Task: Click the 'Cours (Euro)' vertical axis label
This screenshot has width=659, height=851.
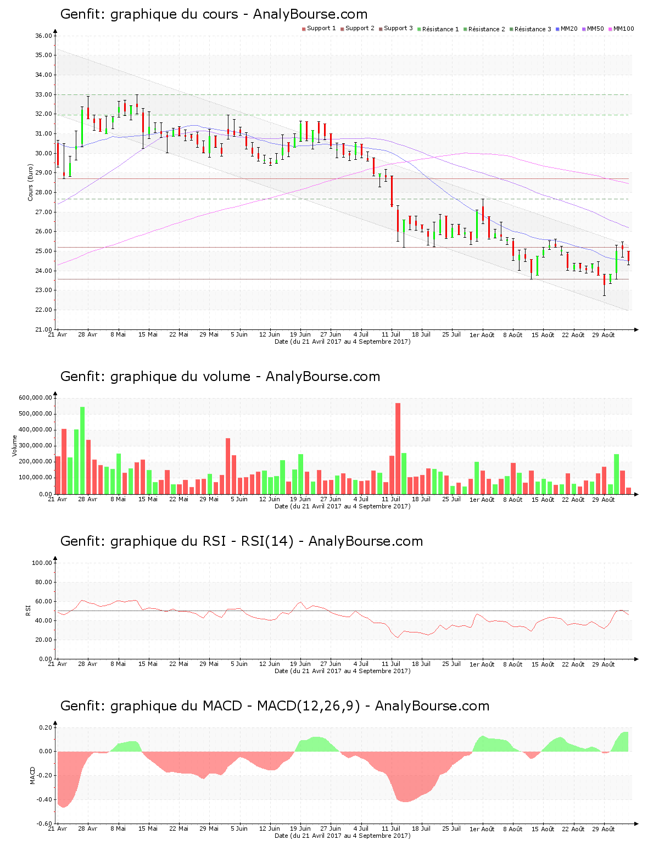Action: point(31,182)
